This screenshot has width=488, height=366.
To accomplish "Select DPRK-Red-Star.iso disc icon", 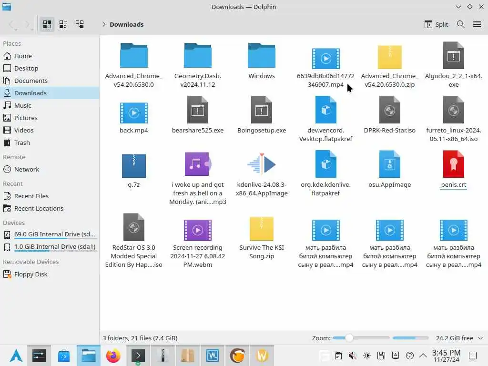I will pyautogui.click(x=390, y=110).
